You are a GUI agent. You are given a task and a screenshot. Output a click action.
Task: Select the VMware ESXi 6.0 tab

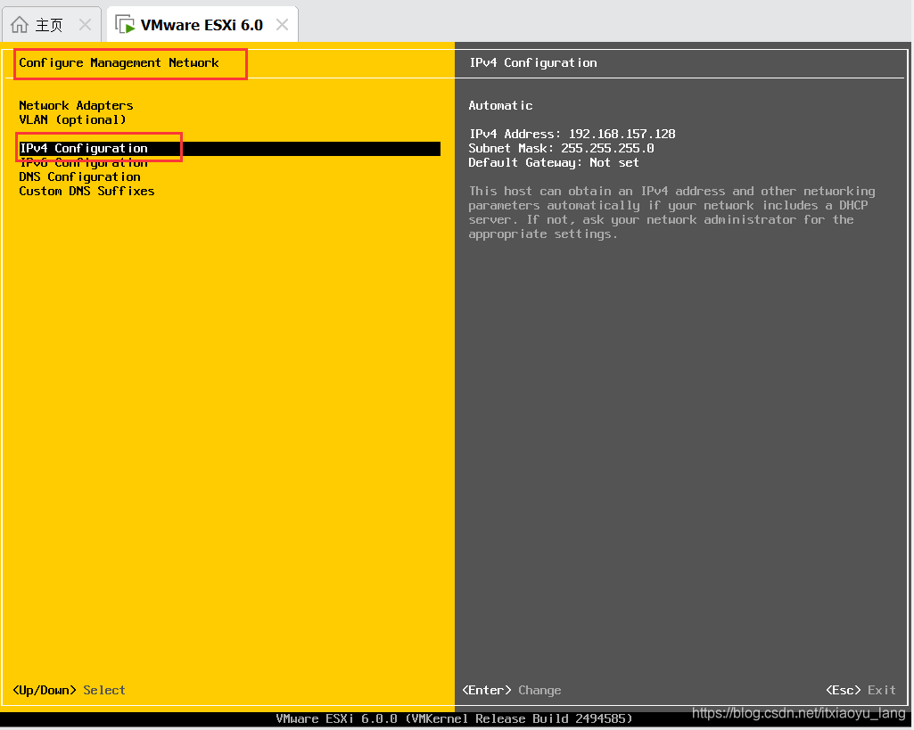coord(202,24)
